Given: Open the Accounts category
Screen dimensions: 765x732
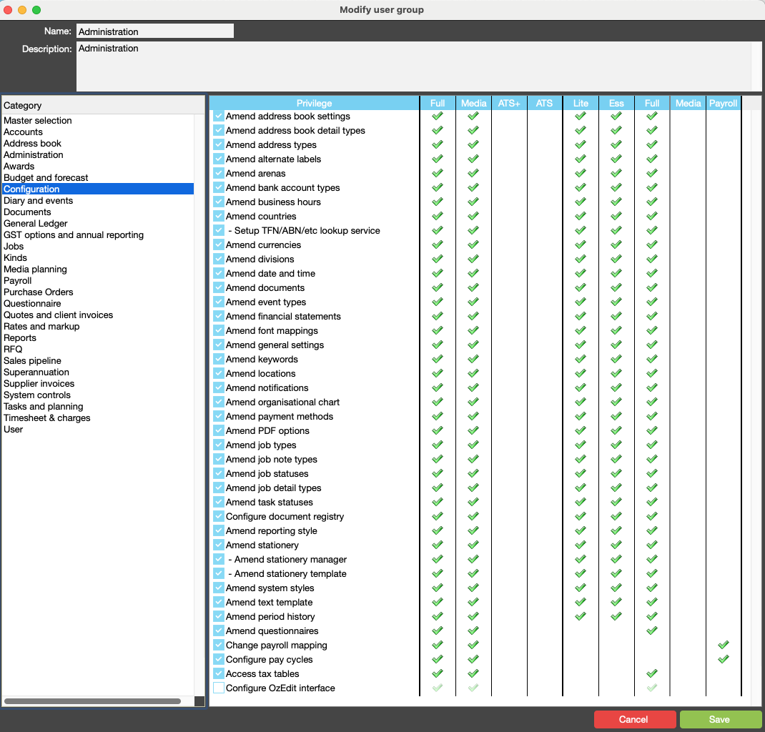Looking at the screenshot, I should [x=97, y=132].
